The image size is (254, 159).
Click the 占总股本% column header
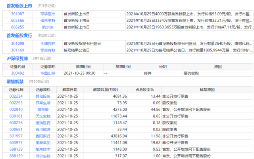pyautogui.click(x=144, y=90)
